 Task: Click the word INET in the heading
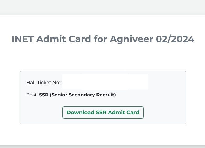[23, 39]
